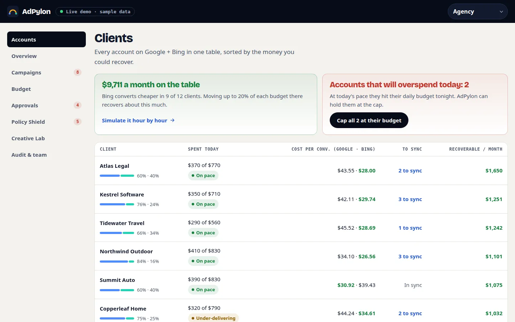Click Northwind Outdoor 3 to sync link
This screenshot has height=322, width=515.
point(410,257)
